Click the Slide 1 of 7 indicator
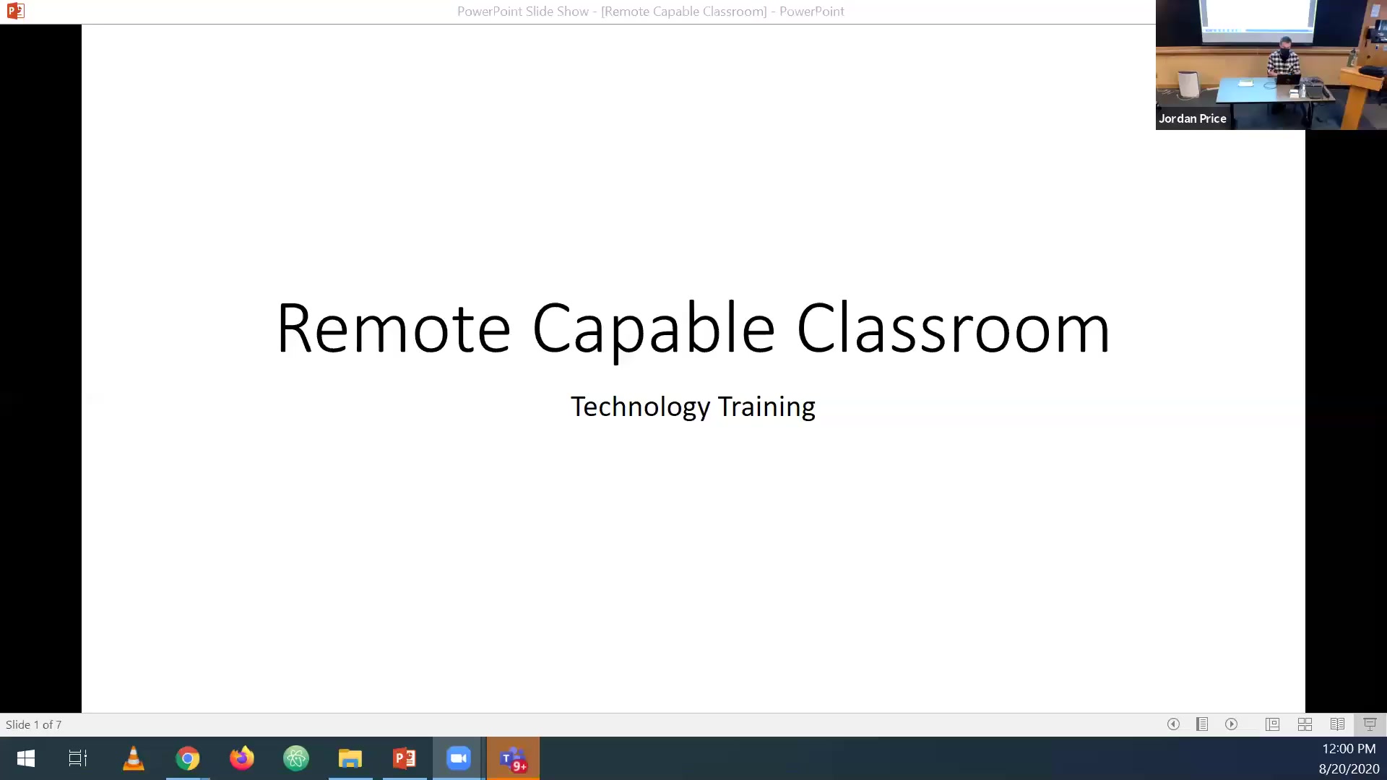Viewport: 1387px width, 780px height. click(33, 724)
